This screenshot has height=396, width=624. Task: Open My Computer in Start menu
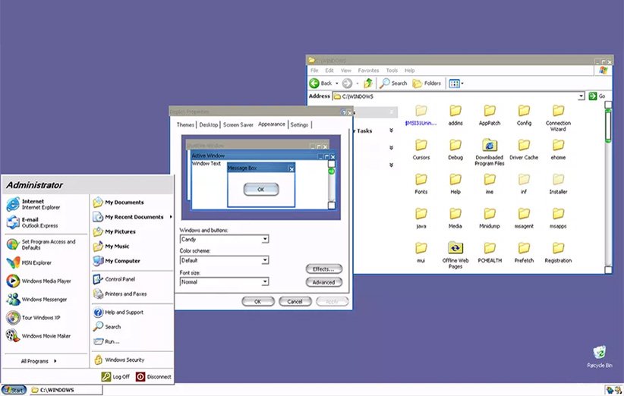[x=116, y=261]
